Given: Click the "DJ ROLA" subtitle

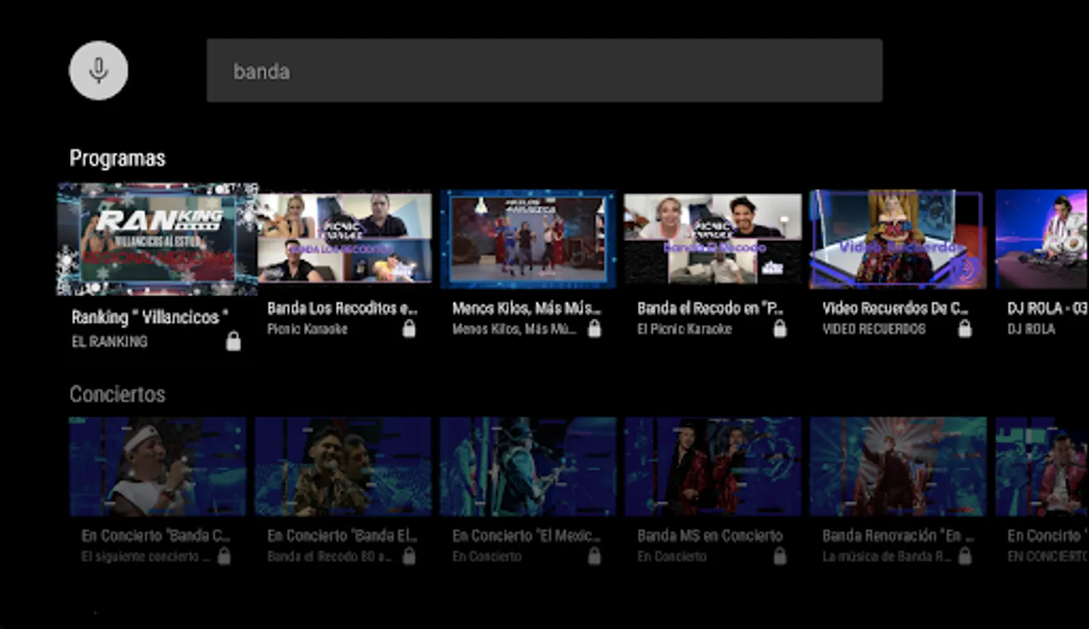Looking at the screenshot, I should point(1031,328).
